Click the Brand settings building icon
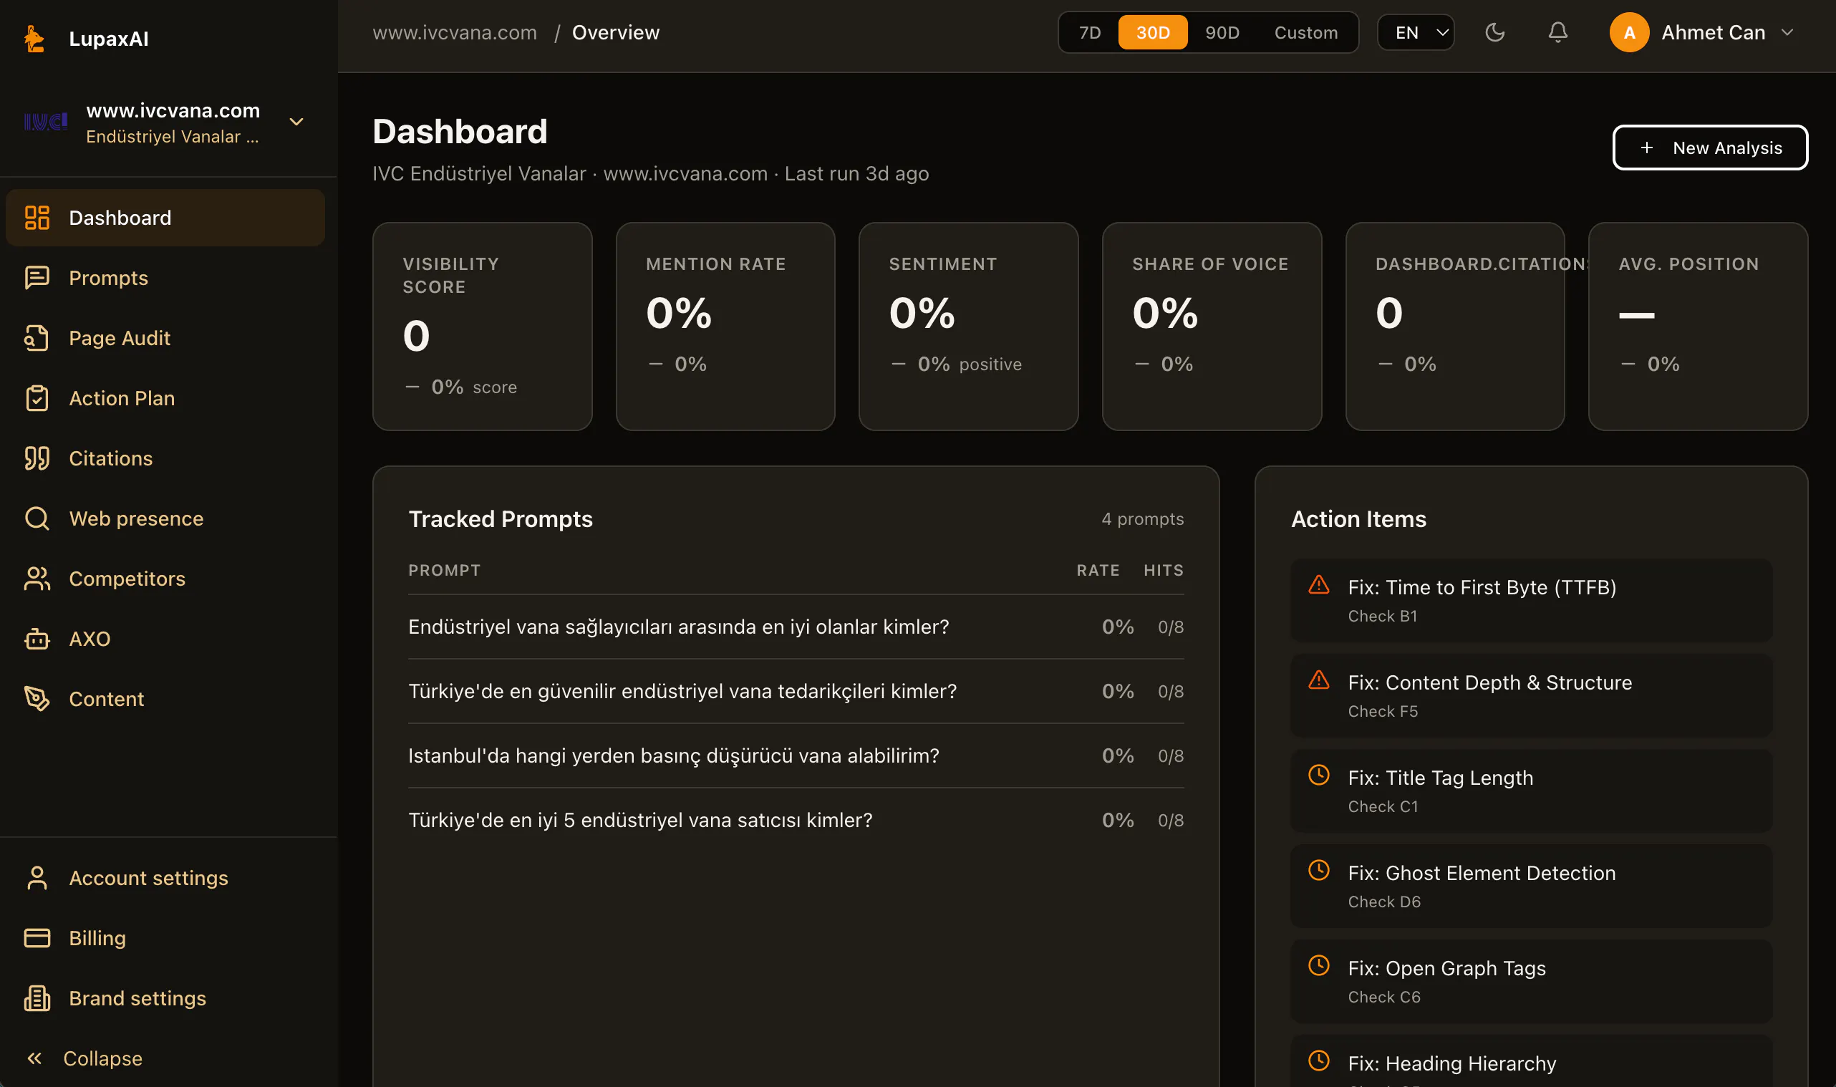 (37, 997)
